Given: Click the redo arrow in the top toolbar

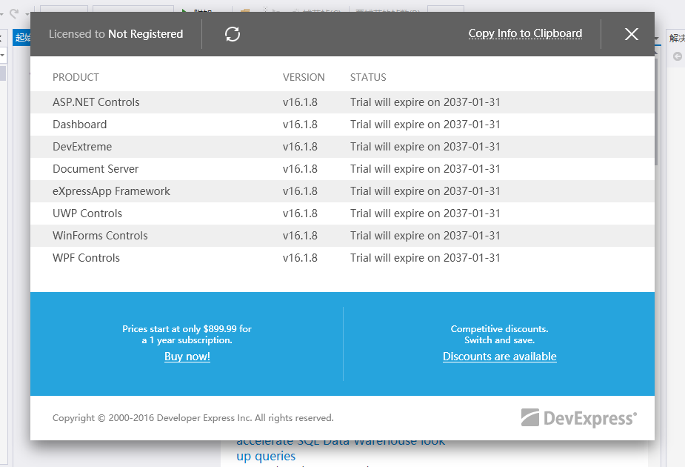Looking at the screenshot, I should (x=14, y=13).
